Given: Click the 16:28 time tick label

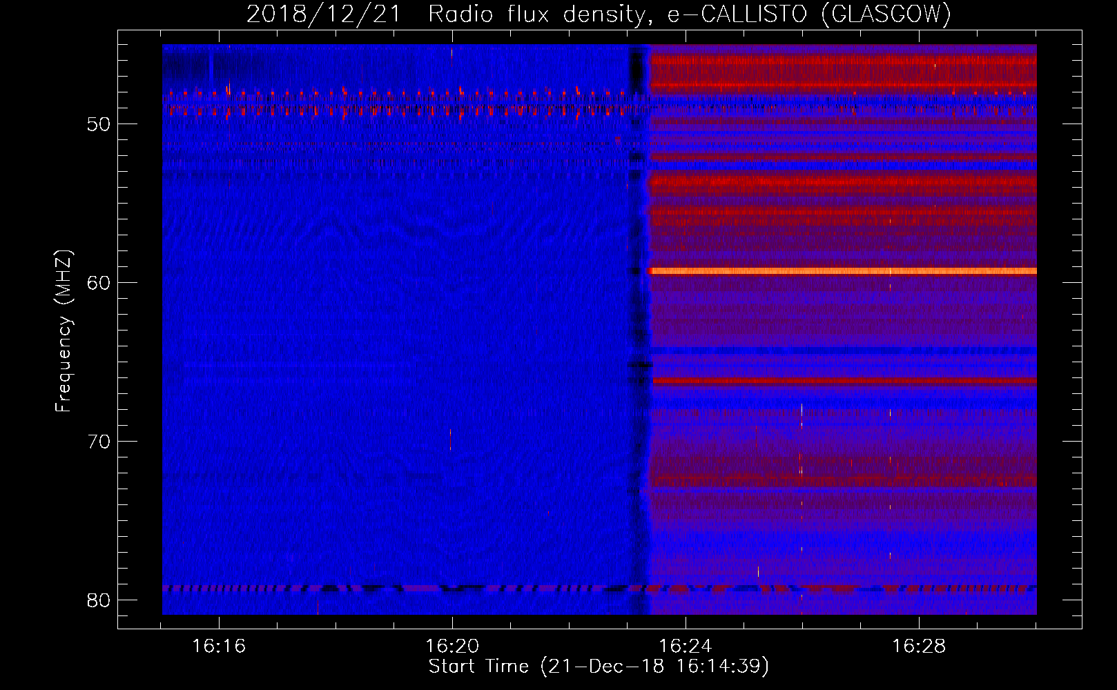Looking at the screenshot, I should pos(919,647).
